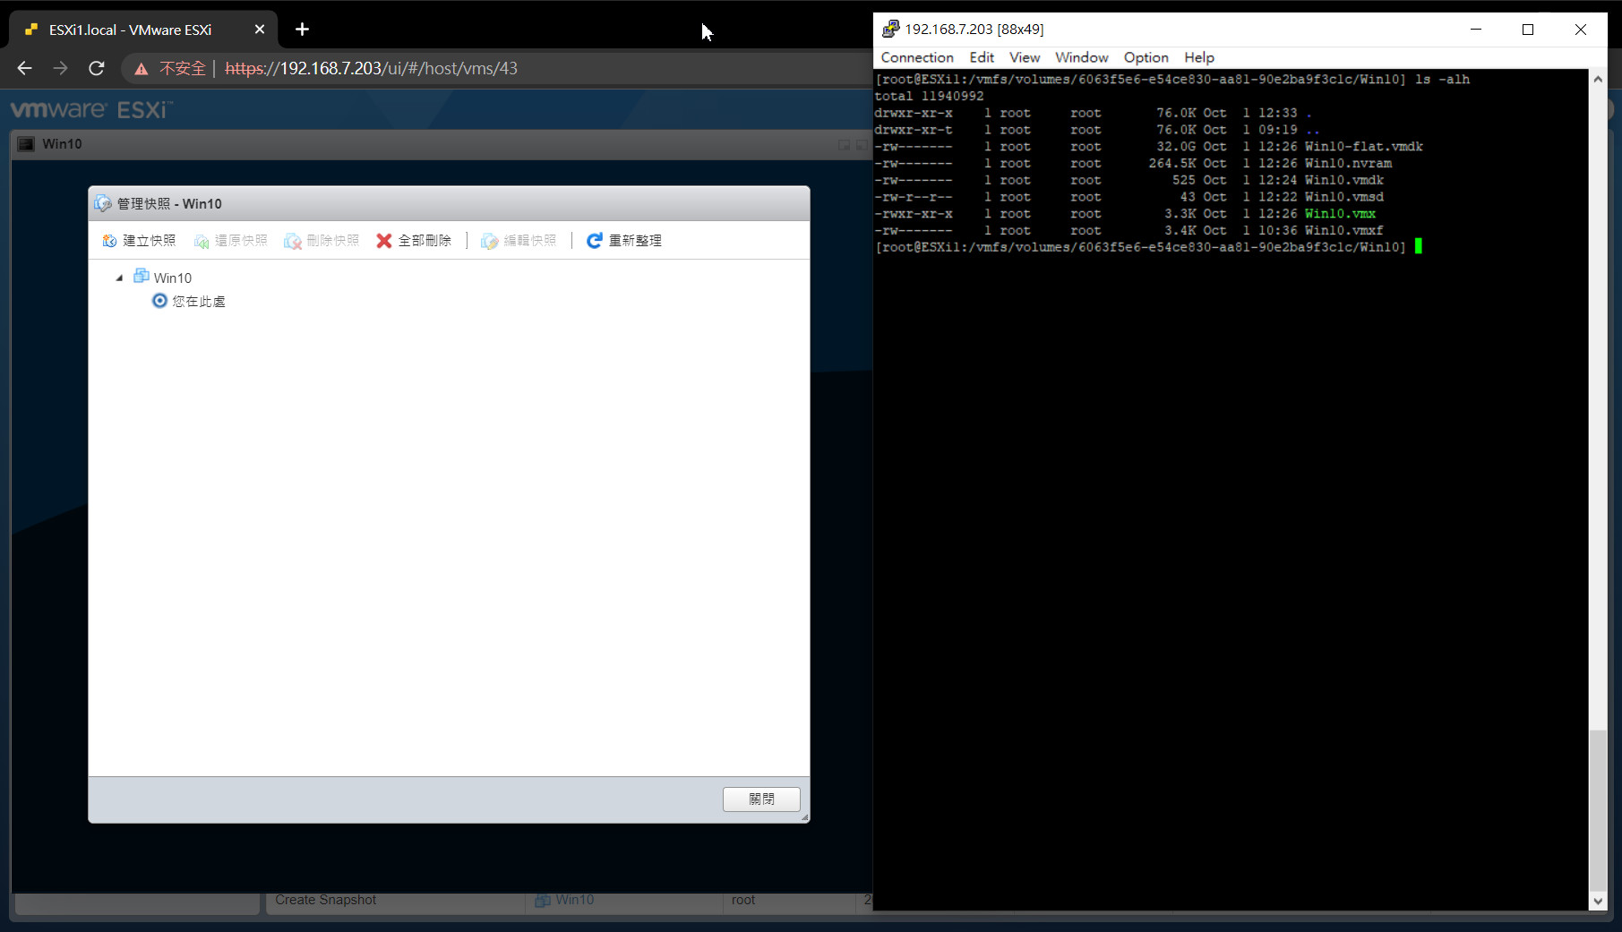Click Win10.nvram in terminal listing
Screen dimensions: 1622x932
click(x=1348, y=164)
